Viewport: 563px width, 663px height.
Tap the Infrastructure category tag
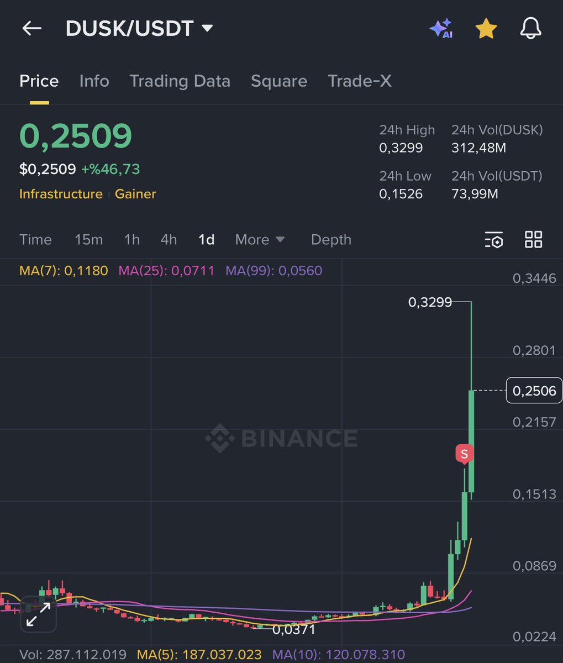coord(61,194)
